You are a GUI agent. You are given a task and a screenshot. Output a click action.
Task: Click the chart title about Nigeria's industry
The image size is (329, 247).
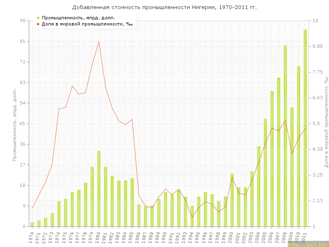(x=164, y=7)
